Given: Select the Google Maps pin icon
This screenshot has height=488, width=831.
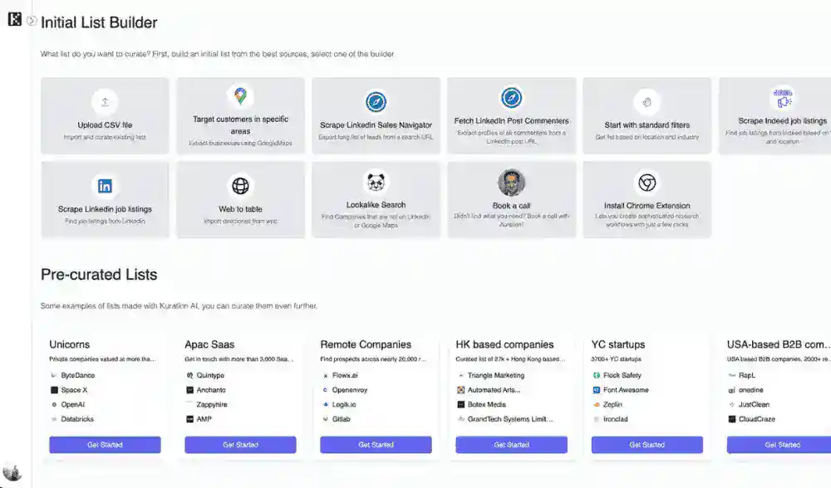Looking at the screenshot, I should (240, 96).
